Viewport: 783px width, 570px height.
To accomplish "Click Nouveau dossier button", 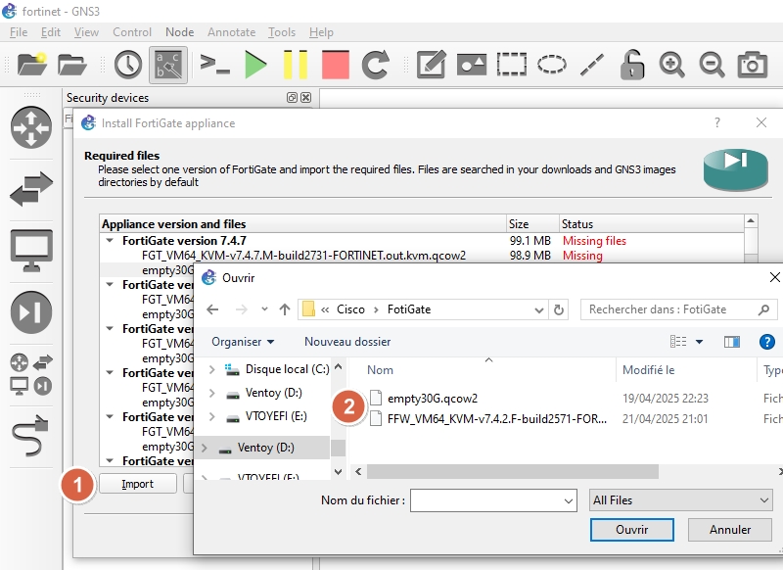I will tap(347, 342).
